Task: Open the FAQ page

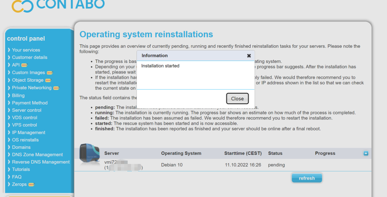Action: pyautogui.click(x=17, y=177)
